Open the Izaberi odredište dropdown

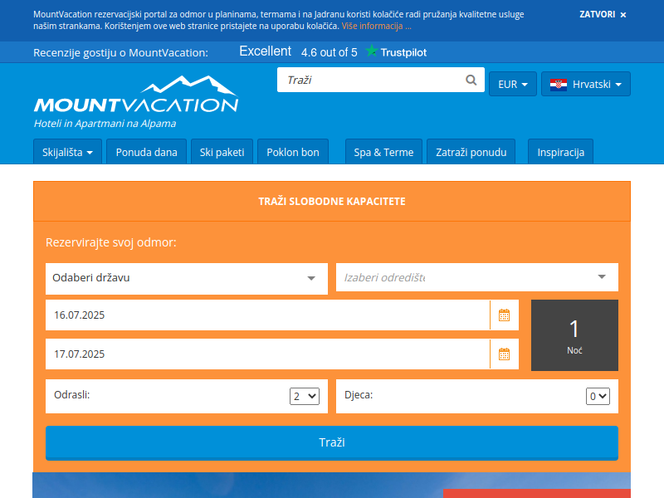pyautogui.click(x=476, y=277)
